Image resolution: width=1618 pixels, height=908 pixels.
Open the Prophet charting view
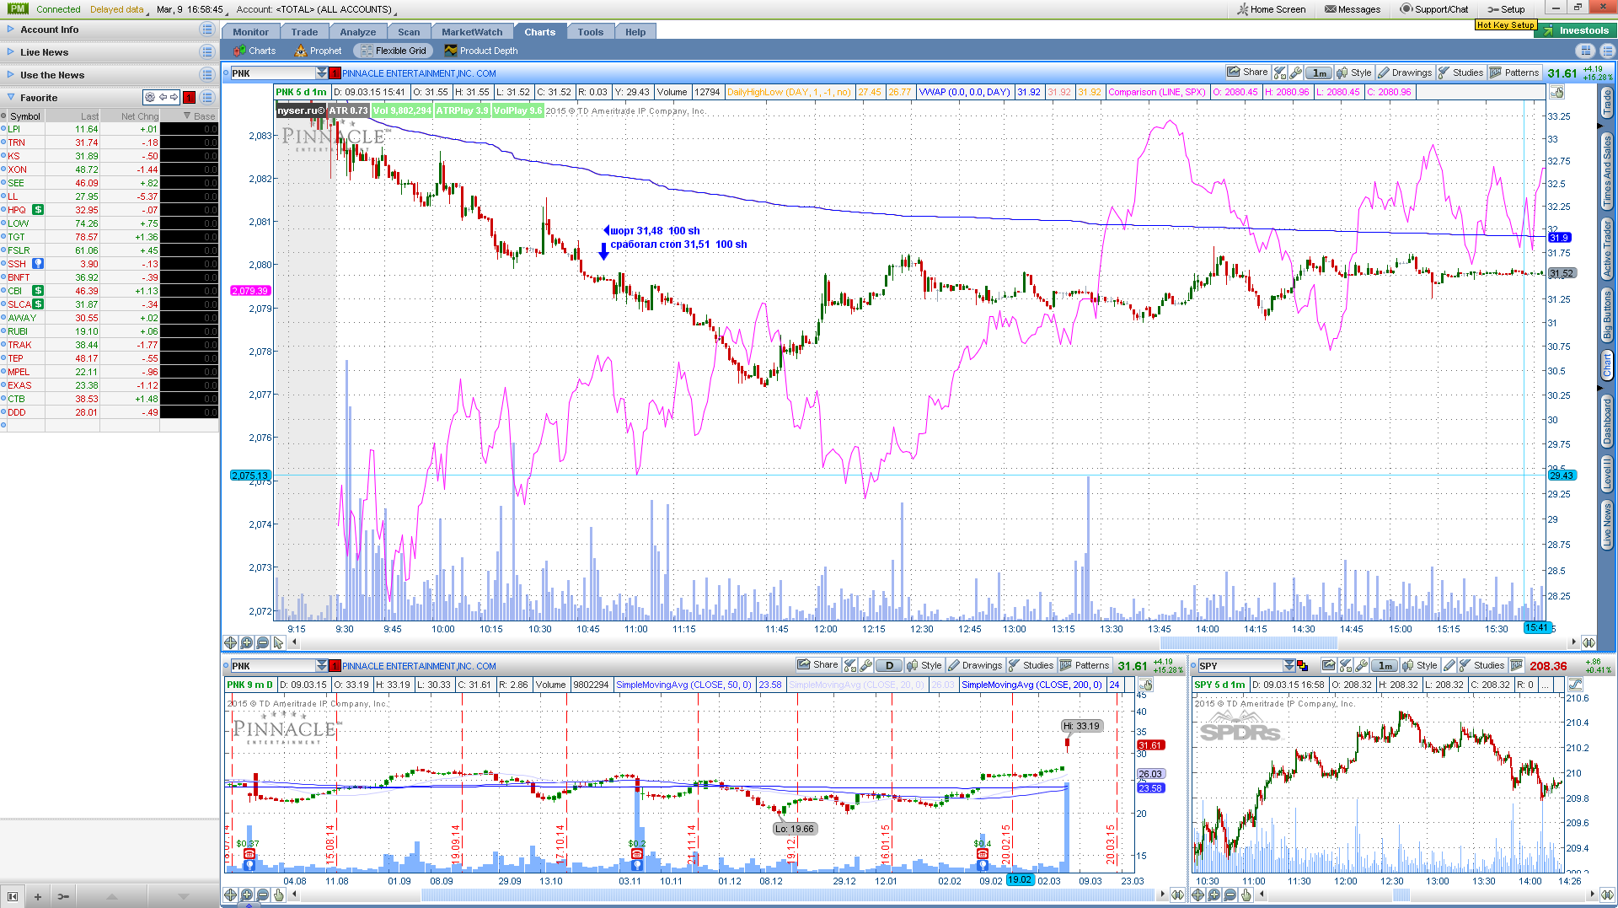[x=318, y=51]
